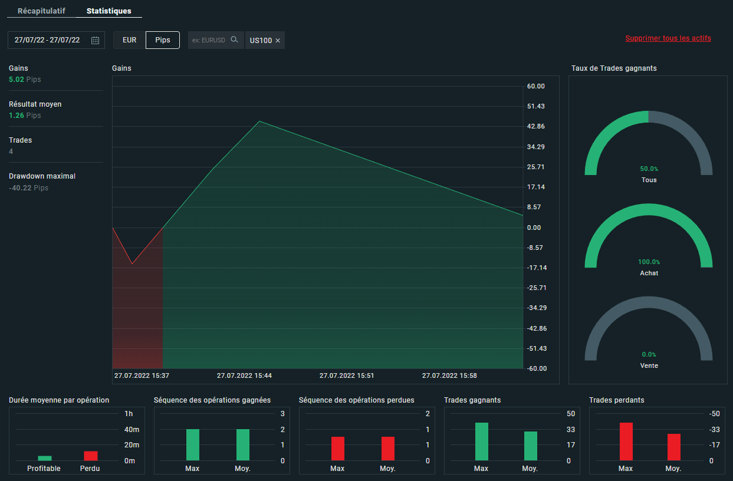Click the asset search input field
Screen dimensions: 733x481
pyautogui.click(x=209, y=40)
